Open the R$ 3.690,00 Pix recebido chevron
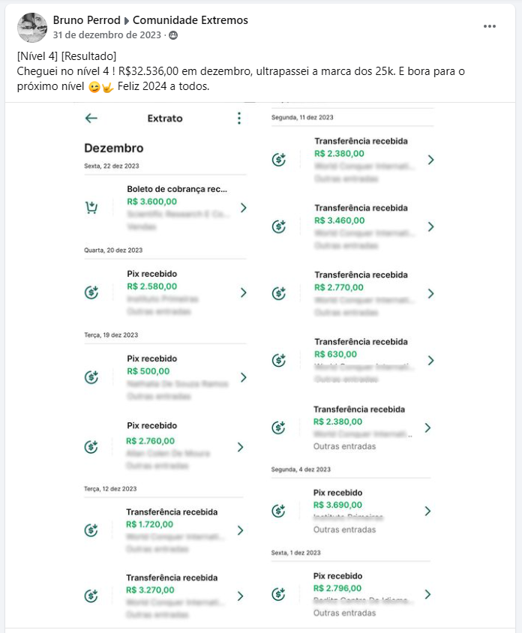The image size is (522, 633). click(x=428, y=511)
